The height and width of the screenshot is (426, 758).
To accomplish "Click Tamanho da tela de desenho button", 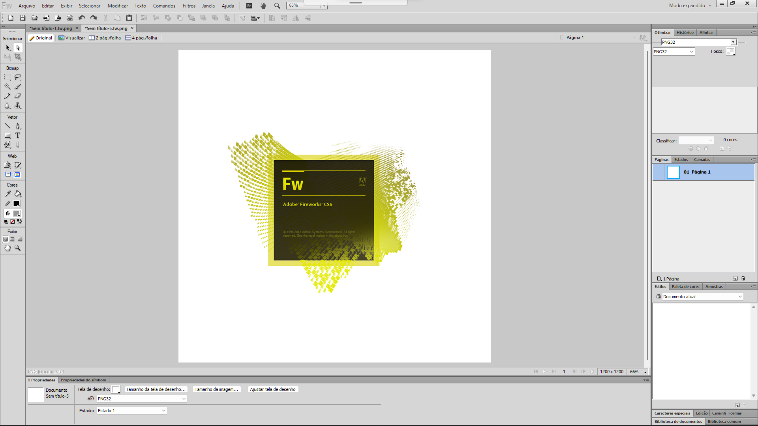I will pos(156,389).
